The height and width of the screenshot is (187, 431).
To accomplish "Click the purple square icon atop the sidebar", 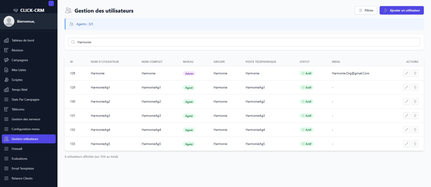I will 51,3.
